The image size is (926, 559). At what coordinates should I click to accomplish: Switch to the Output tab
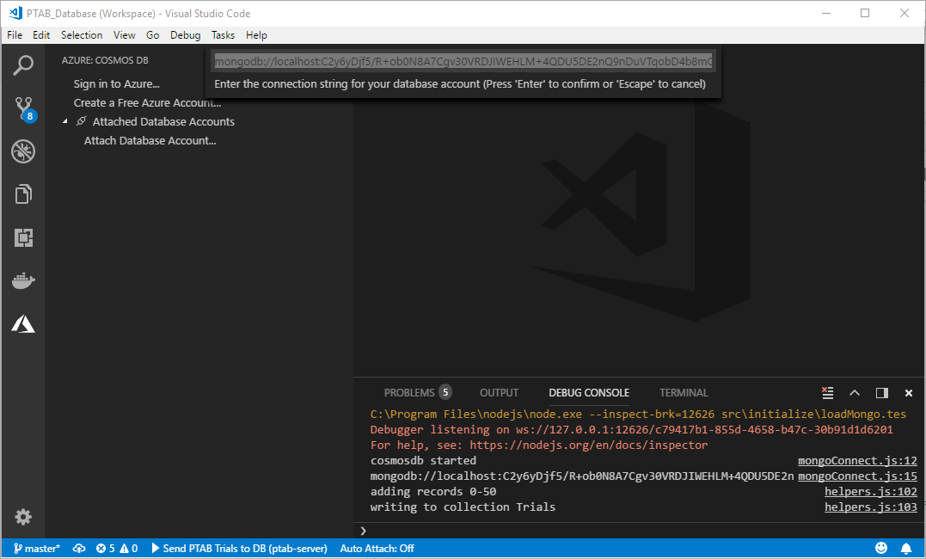(x=499, y=393)
